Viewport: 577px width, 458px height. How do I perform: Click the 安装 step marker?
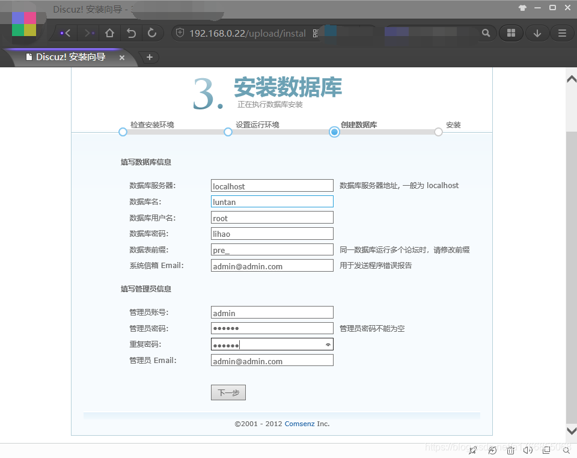[x=438, y=132]
